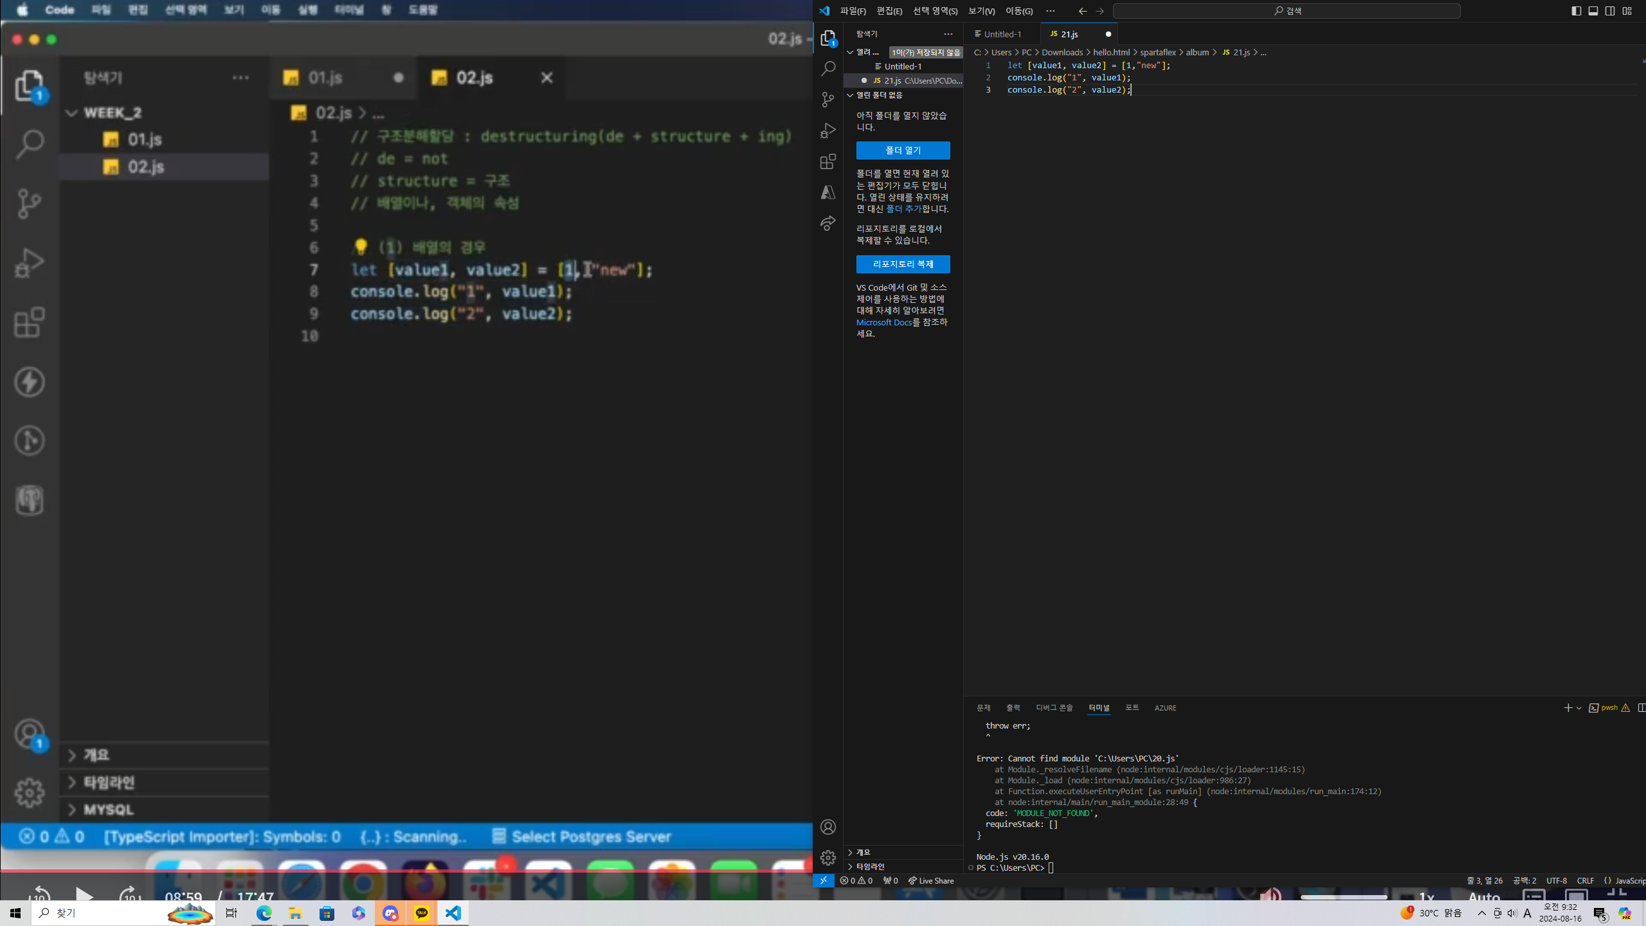
Task: Open File Explorer from the Windows taskbar
Action: click(x=296, y=913)
